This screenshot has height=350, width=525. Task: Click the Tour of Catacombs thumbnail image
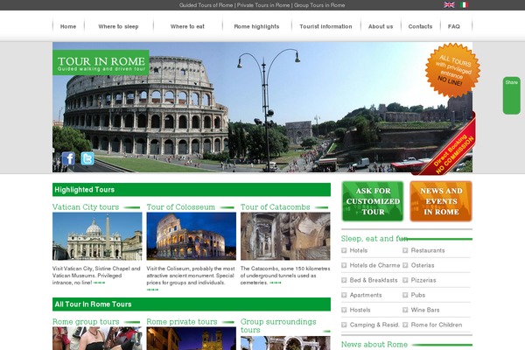pyautogui.click(x=285, y=236)
